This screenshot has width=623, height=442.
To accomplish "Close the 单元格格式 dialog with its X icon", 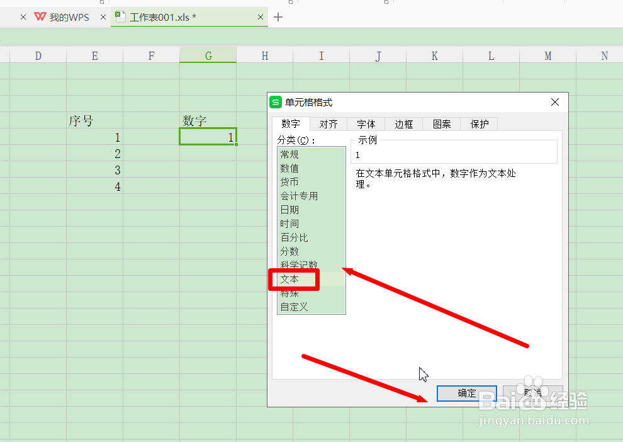I will click(x=554, y=102).
